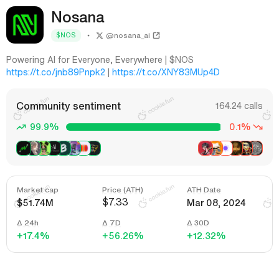Select the letter B avatar in bullish callers
The image size is (279, 259).
64,148
